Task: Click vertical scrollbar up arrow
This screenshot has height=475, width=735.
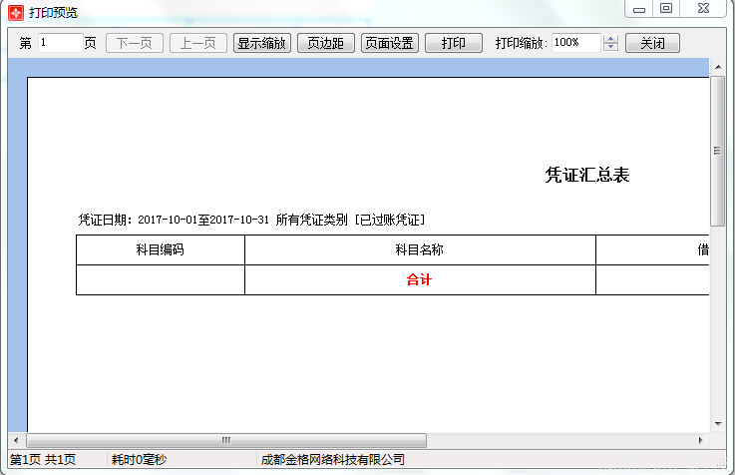Action: coord(717,67)
